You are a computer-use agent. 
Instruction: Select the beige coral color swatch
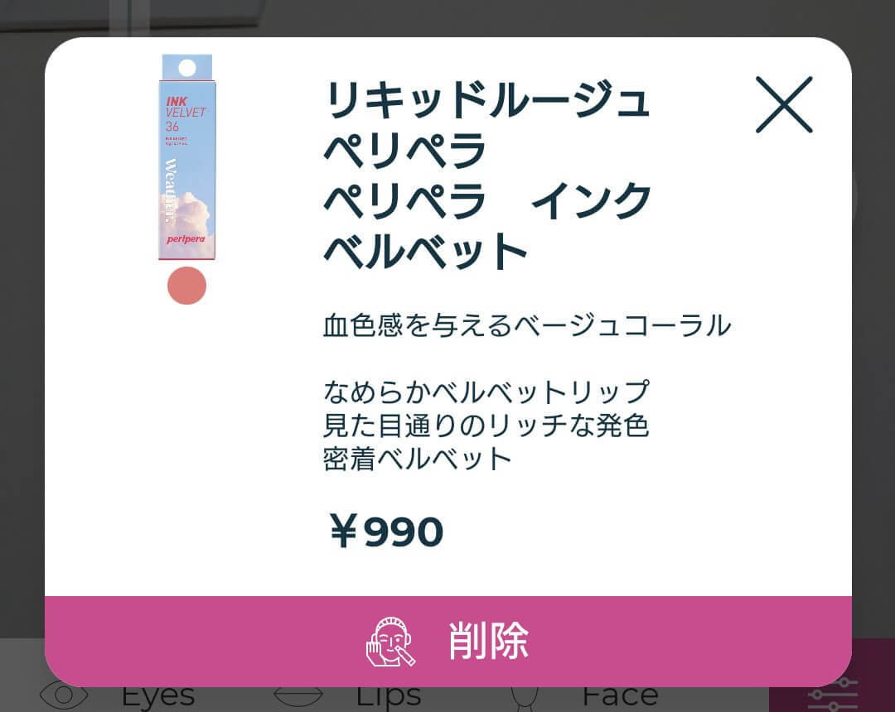[x=186, y=286]
